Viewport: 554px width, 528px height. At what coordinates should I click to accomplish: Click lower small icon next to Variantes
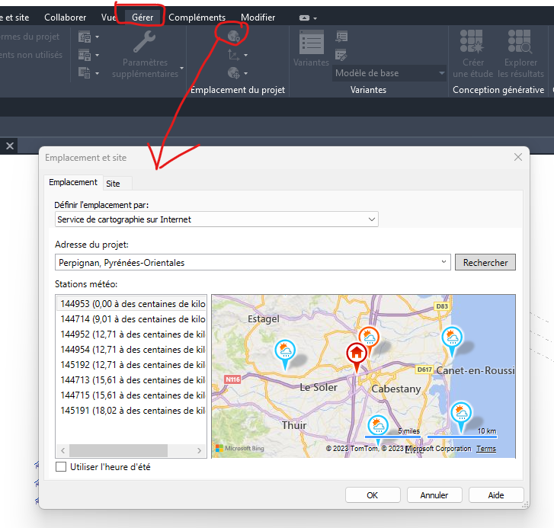341,55
